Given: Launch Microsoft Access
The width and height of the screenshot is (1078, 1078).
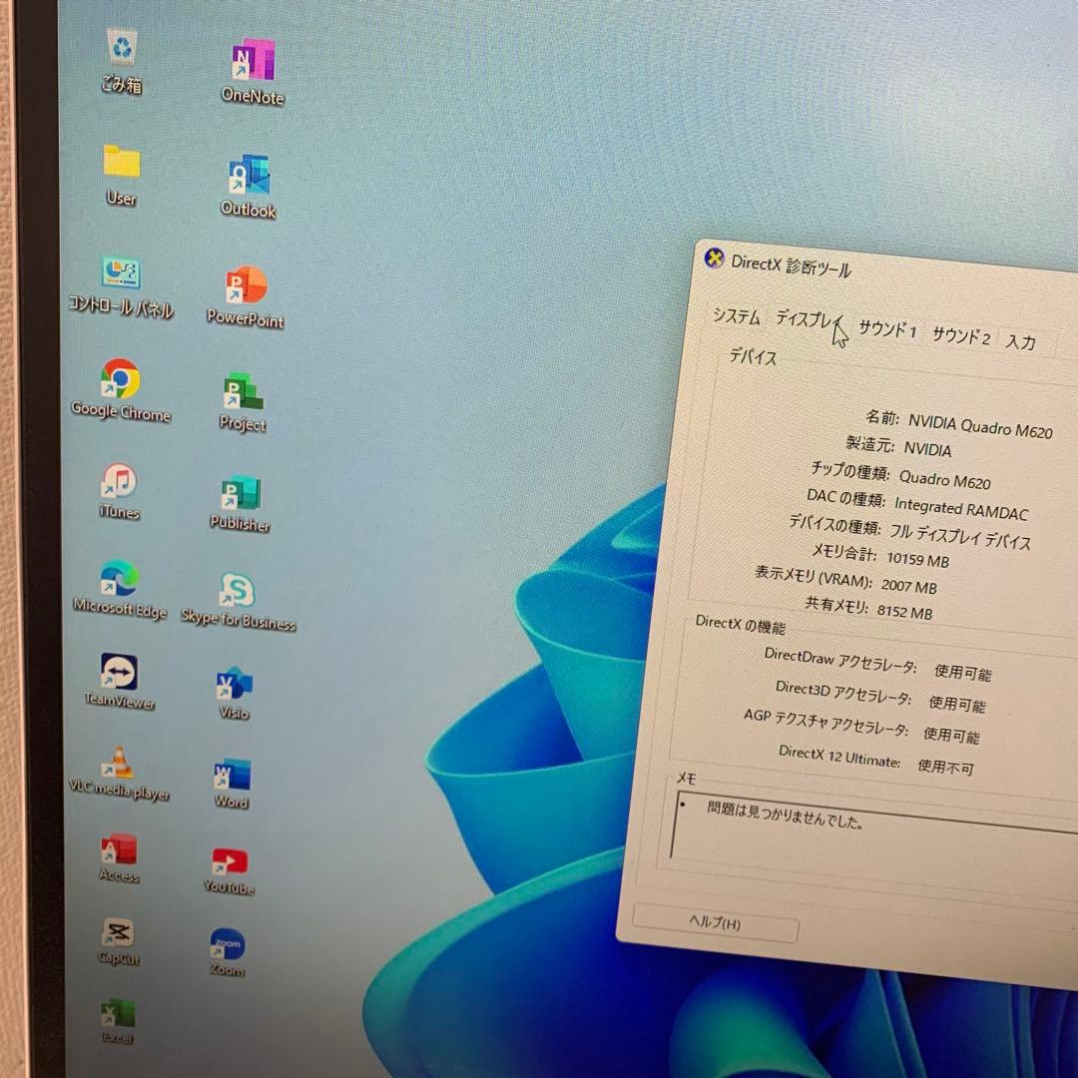Looking at the screenshot, I should point(117,850).
